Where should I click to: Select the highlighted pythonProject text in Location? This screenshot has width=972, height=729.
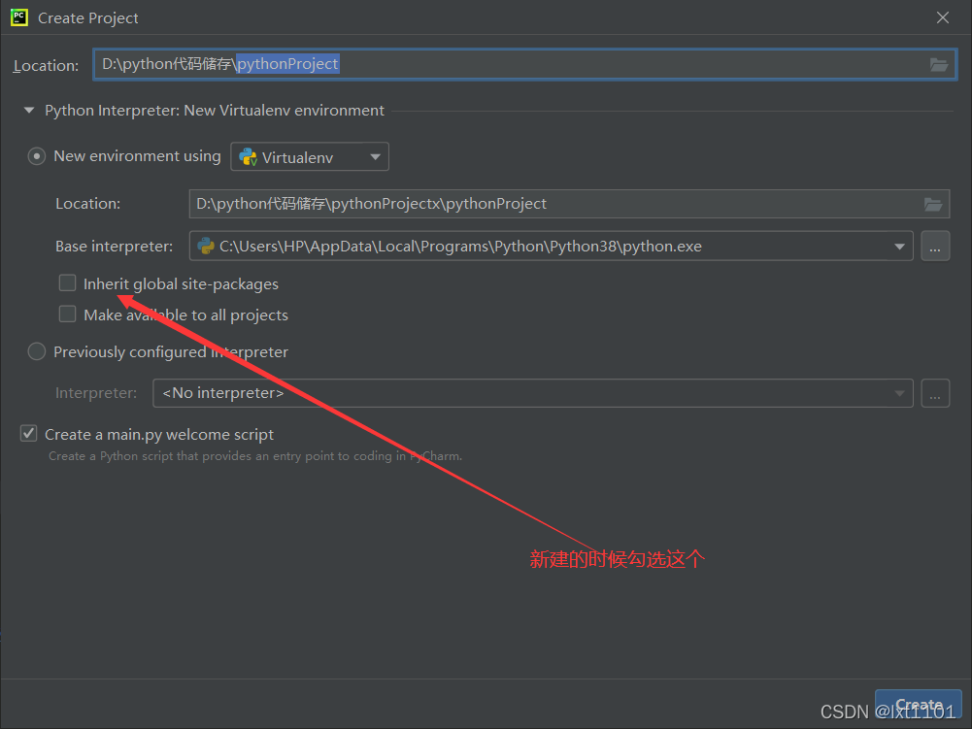(x=285, y=64)
